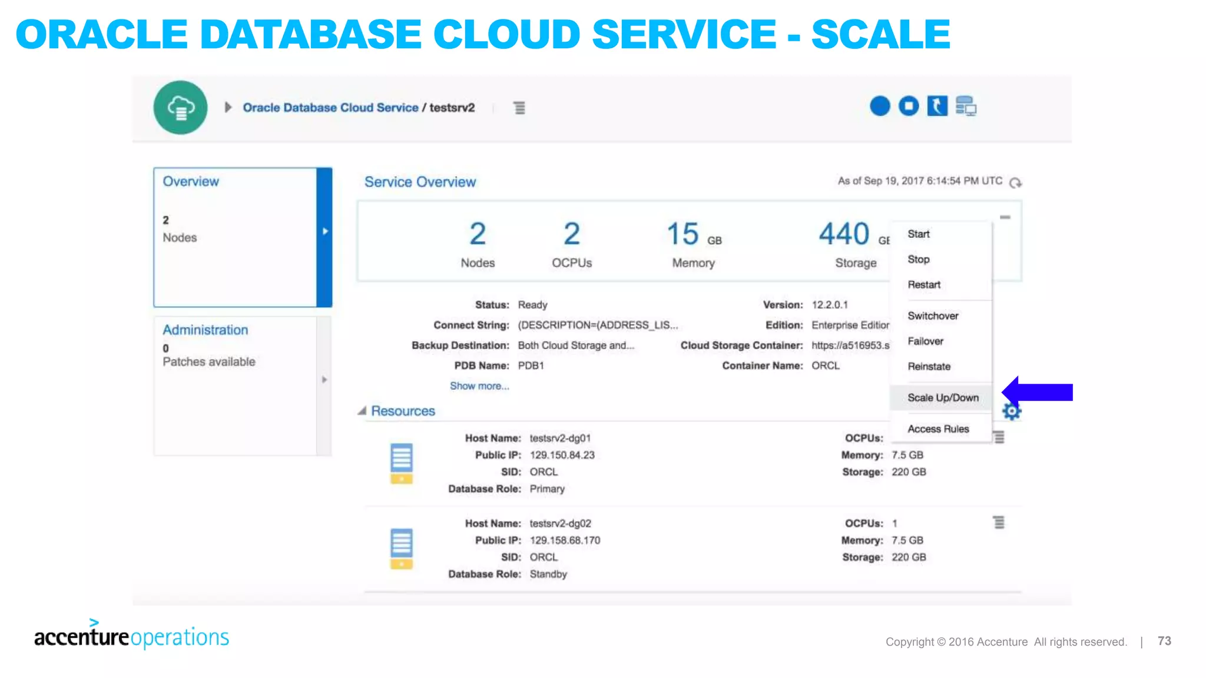Click the solid blue circle header icon
1206x678 pixels.
coord(880,106)
